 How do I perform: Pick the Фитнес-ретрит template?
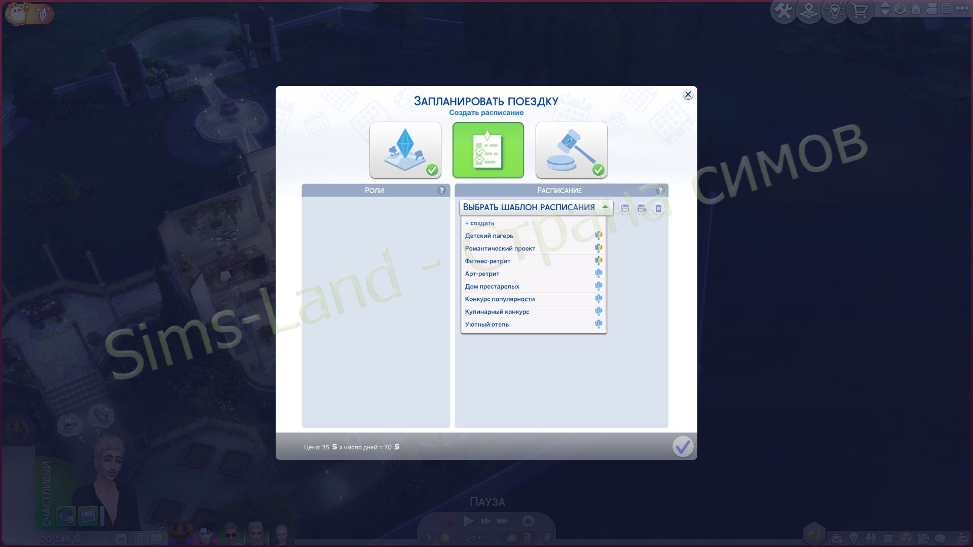click(488, 261)
